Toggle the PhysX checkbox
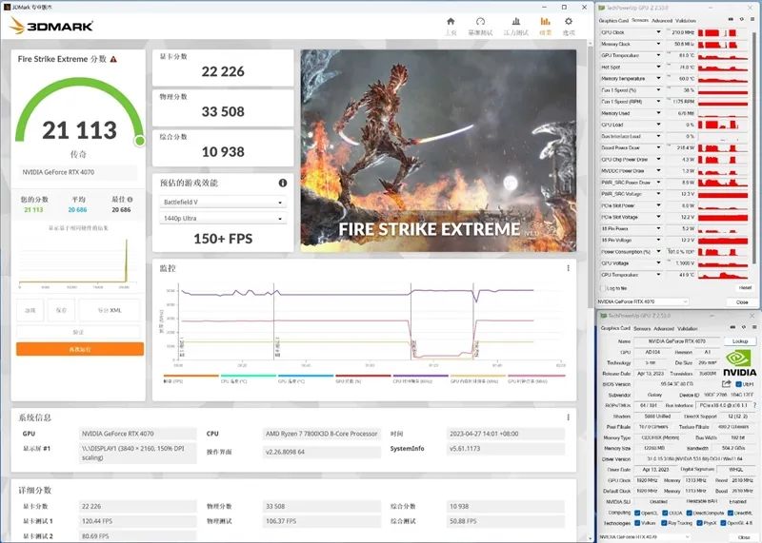Viewport: 762px width, 543px height. click(x=699, y=523)
